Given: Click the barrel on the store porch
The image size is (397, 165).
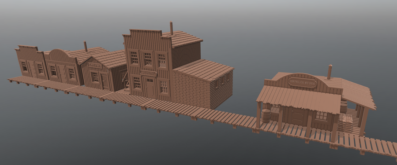Looking at the screenshot, I should pos(266,116).
